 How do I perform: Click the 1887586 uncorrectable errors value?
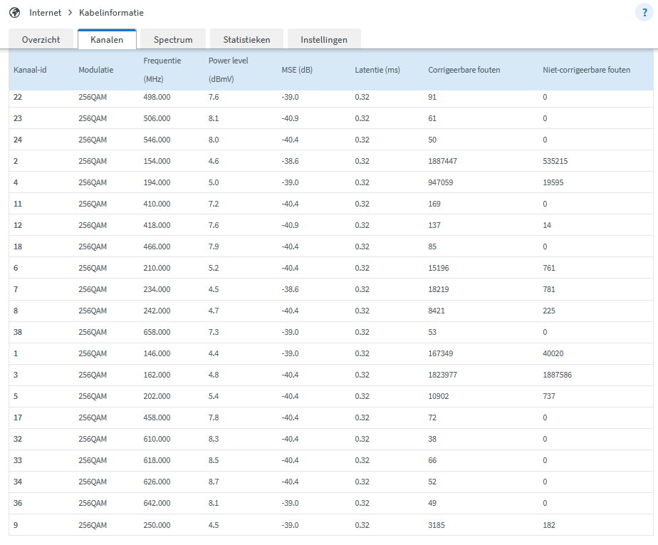pos(557,375)
